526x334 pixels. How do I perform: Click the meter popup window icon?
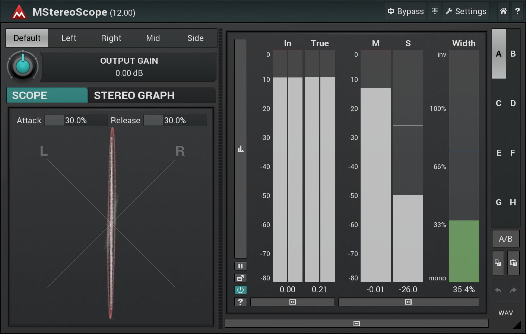click(240, 278)
